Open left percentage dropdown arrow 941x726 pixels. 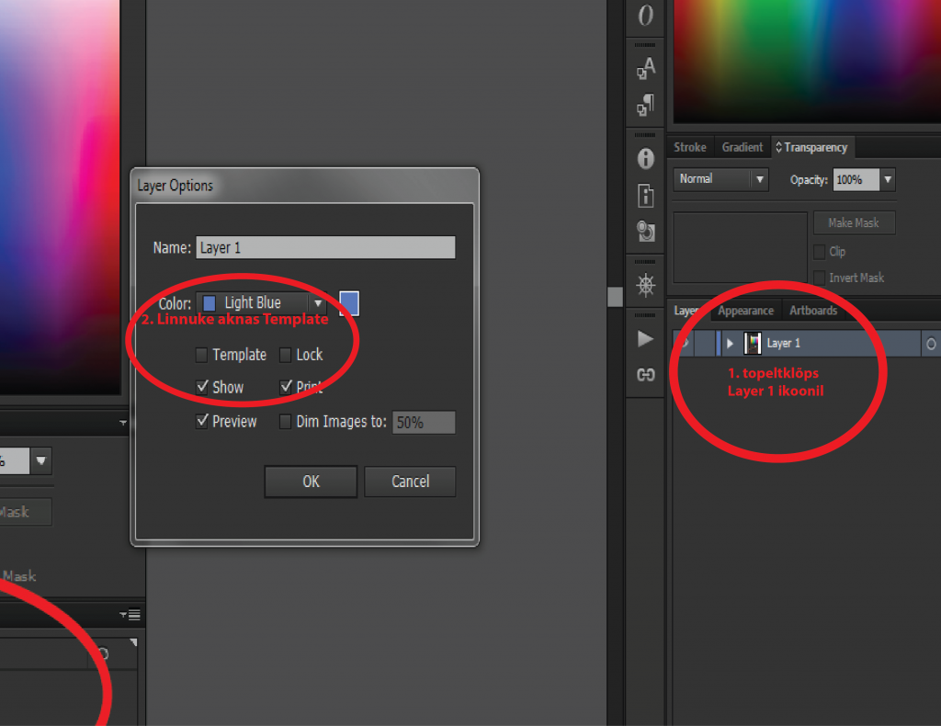40,460
